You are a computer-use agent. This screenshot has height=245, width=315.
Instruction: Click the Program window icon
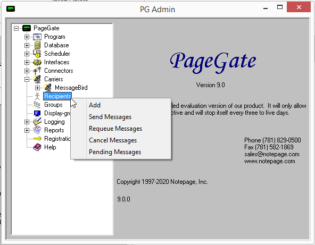37,37
